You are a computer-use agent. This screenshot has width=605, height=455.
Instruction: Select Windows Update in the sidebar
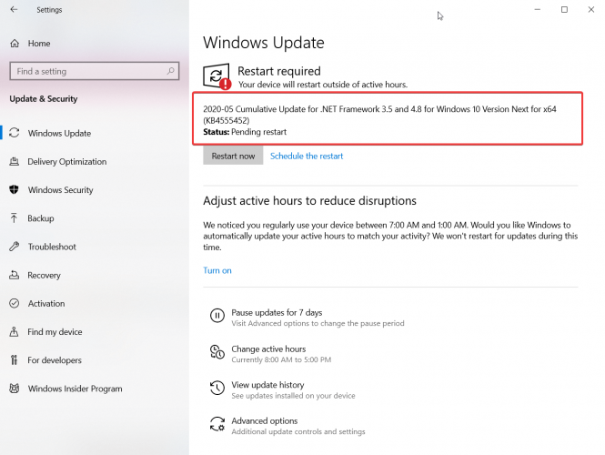[x=59, y=133]
